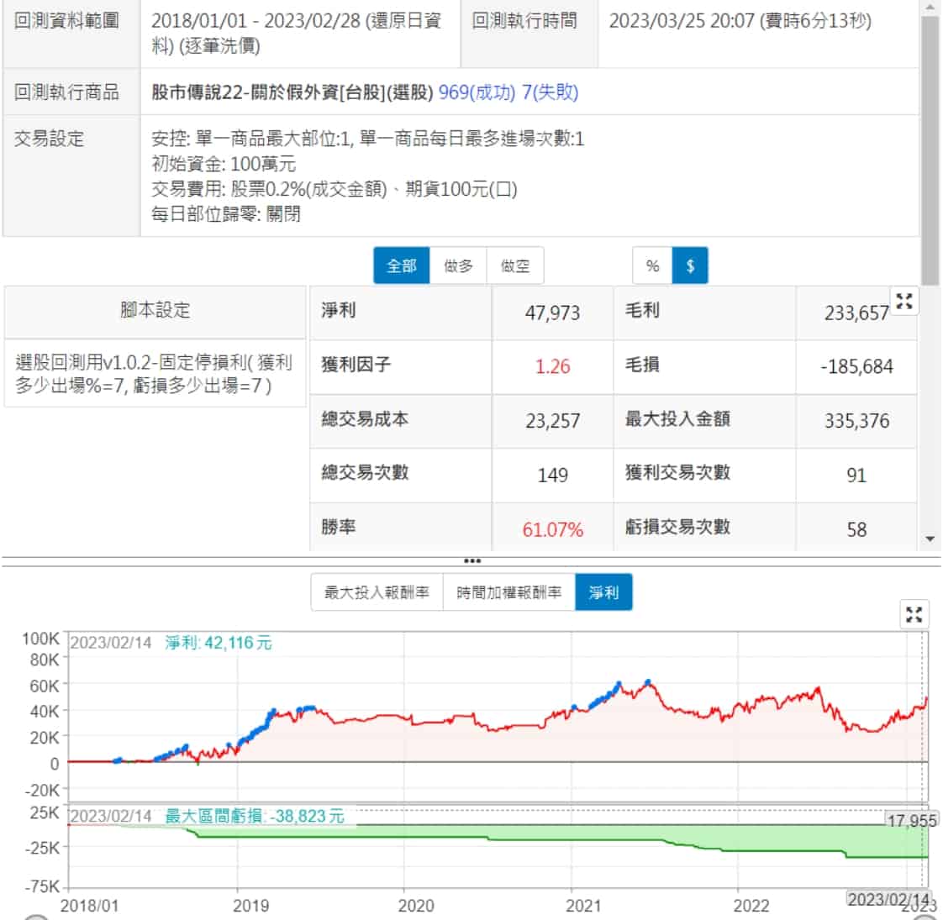Click the scrollbar up arrow at the top right
Screen dimensions: 943x920
tap(930, 8)
